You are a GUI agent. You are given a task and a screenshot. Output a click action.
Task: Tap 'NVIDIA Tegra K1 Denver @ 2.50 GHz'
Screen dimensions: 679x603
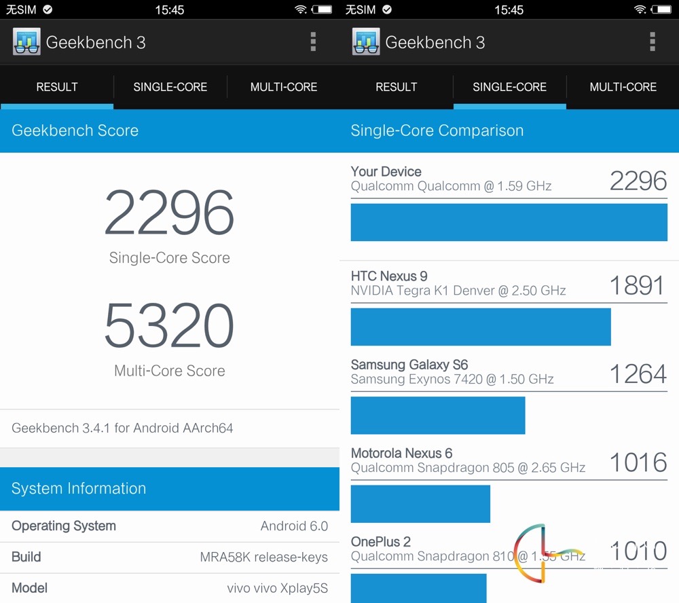(458, 291)
